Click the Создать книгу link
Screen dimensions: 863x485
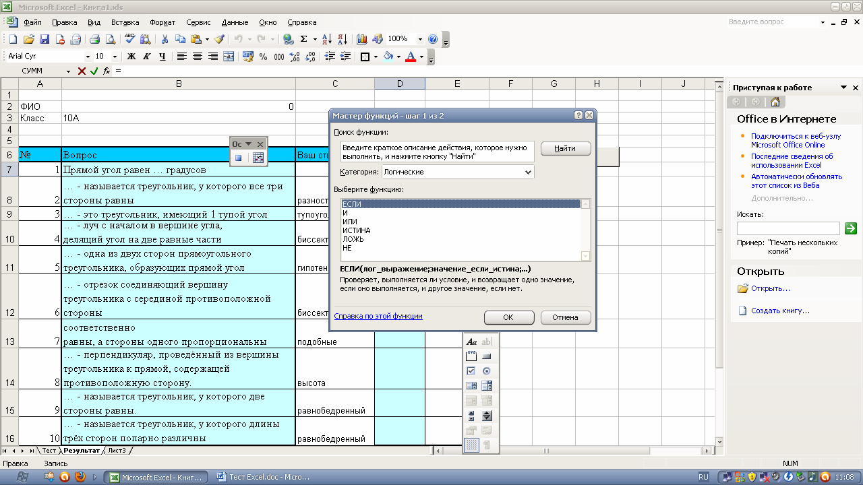click(780, 311)
